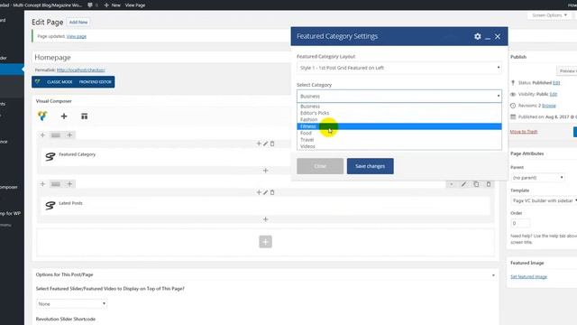Viewport: 577px width, 325px height.
Task: Select Videos in the category list
Action: click(x=399, y=146)
